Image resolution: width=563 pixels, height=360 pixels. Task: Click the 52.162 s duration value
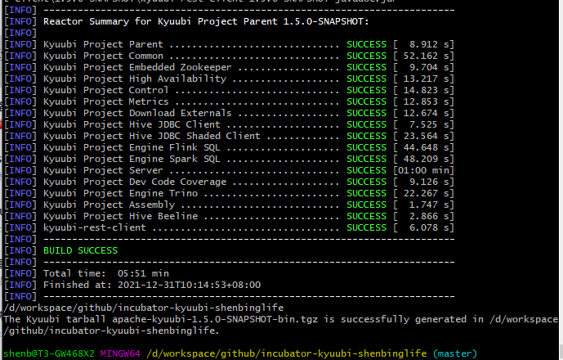(x=427, y=56)
